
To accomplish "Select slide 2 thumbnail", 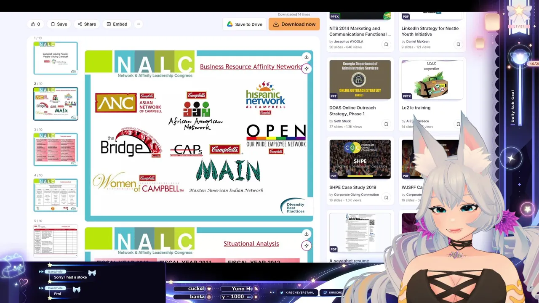I will pyautogui.click(x=56, y=104).
